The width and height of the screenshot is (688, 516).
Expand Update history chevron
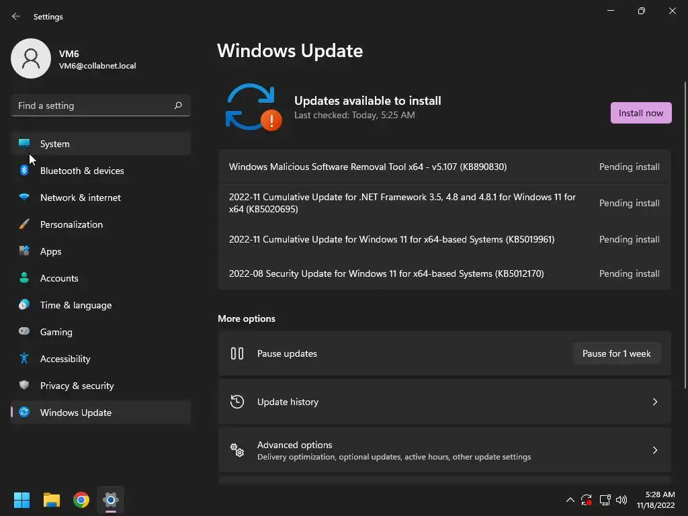[654, 402]
